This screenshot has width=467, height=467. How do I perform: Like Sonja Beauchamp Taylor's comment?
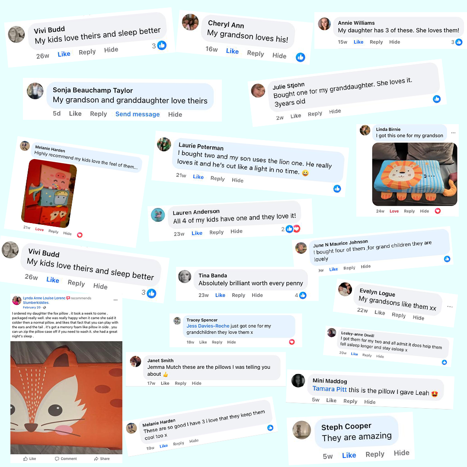click(75, 113)
